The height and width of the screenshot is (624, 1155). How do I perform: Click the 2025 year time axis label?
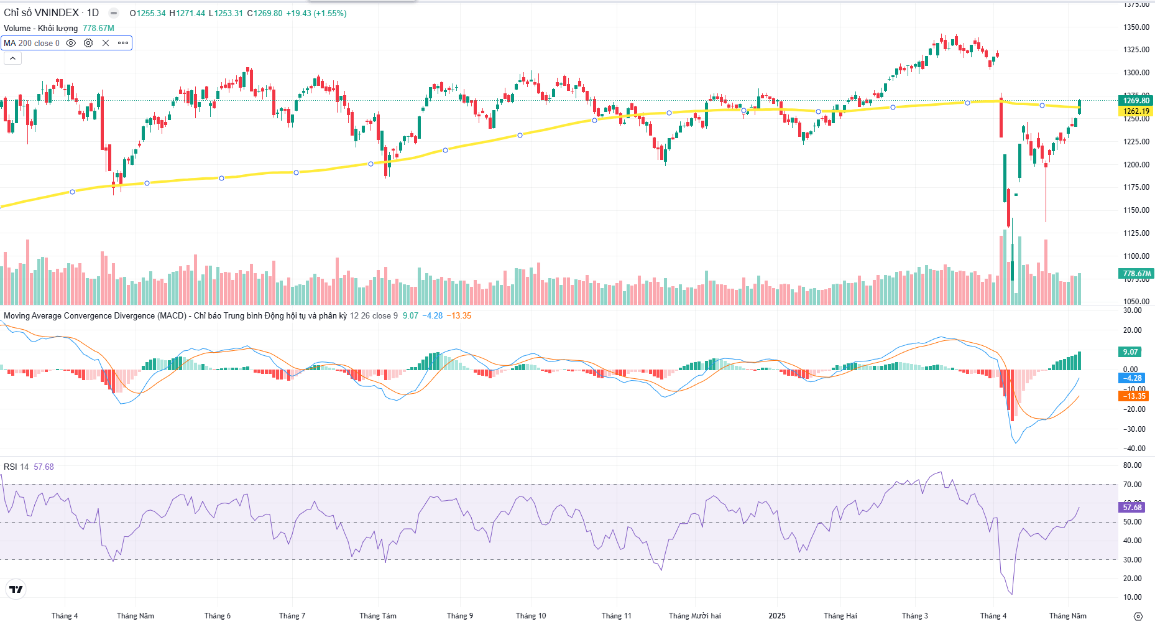pyautogui.click(x=777, y=616)
